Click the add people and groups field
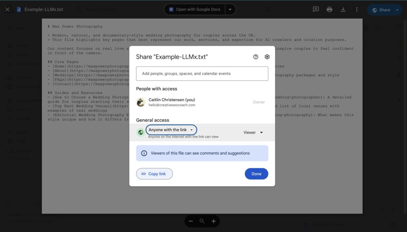 click(x=202, y=73)
